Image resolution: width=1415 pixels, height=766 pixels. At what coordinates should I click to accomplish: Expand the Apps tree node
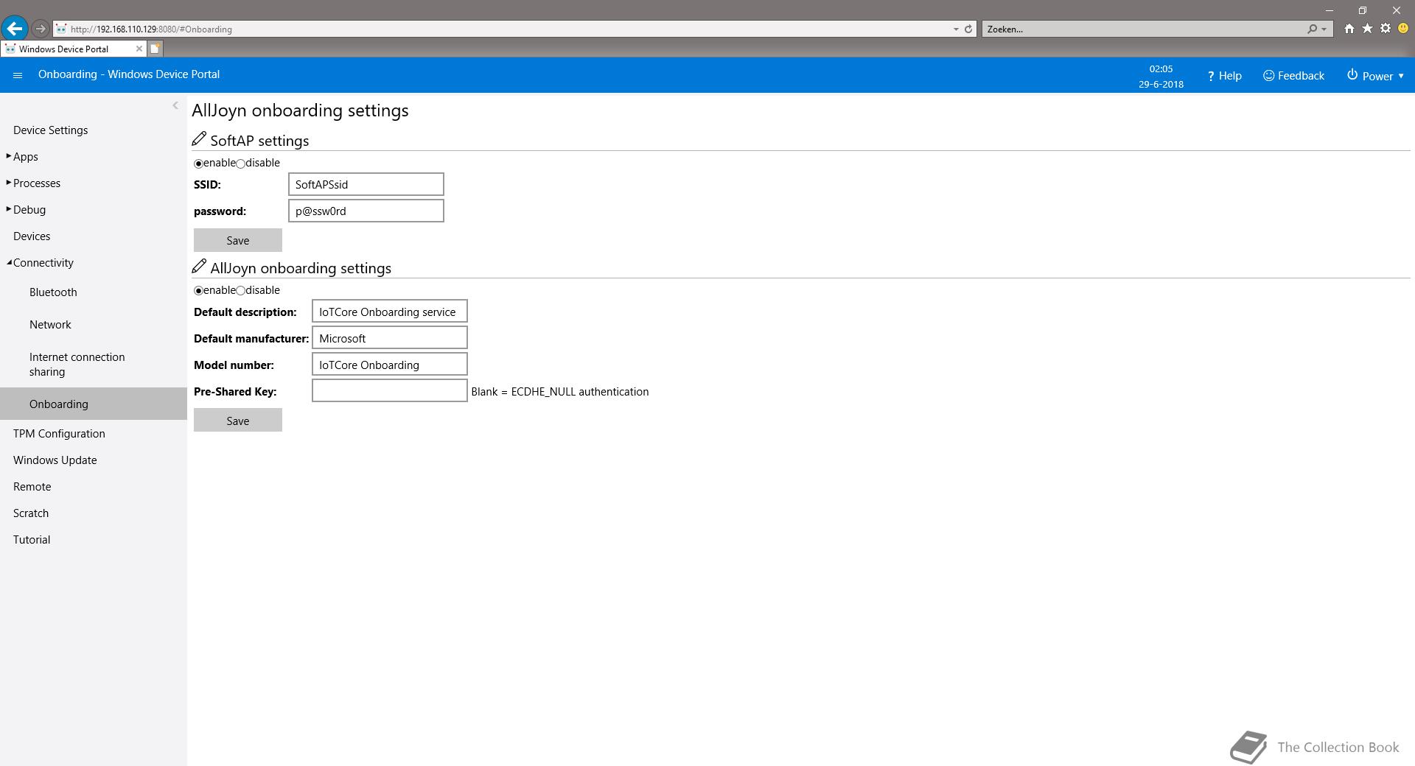(x=9, y=156)
